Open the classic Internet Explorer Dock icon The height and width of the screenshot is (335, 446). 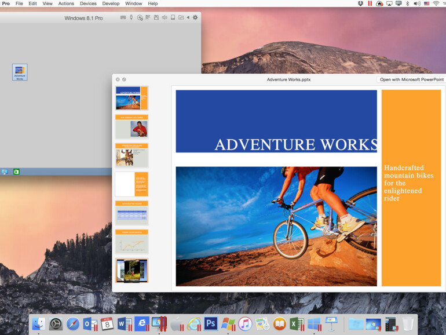tap(193, 324)
